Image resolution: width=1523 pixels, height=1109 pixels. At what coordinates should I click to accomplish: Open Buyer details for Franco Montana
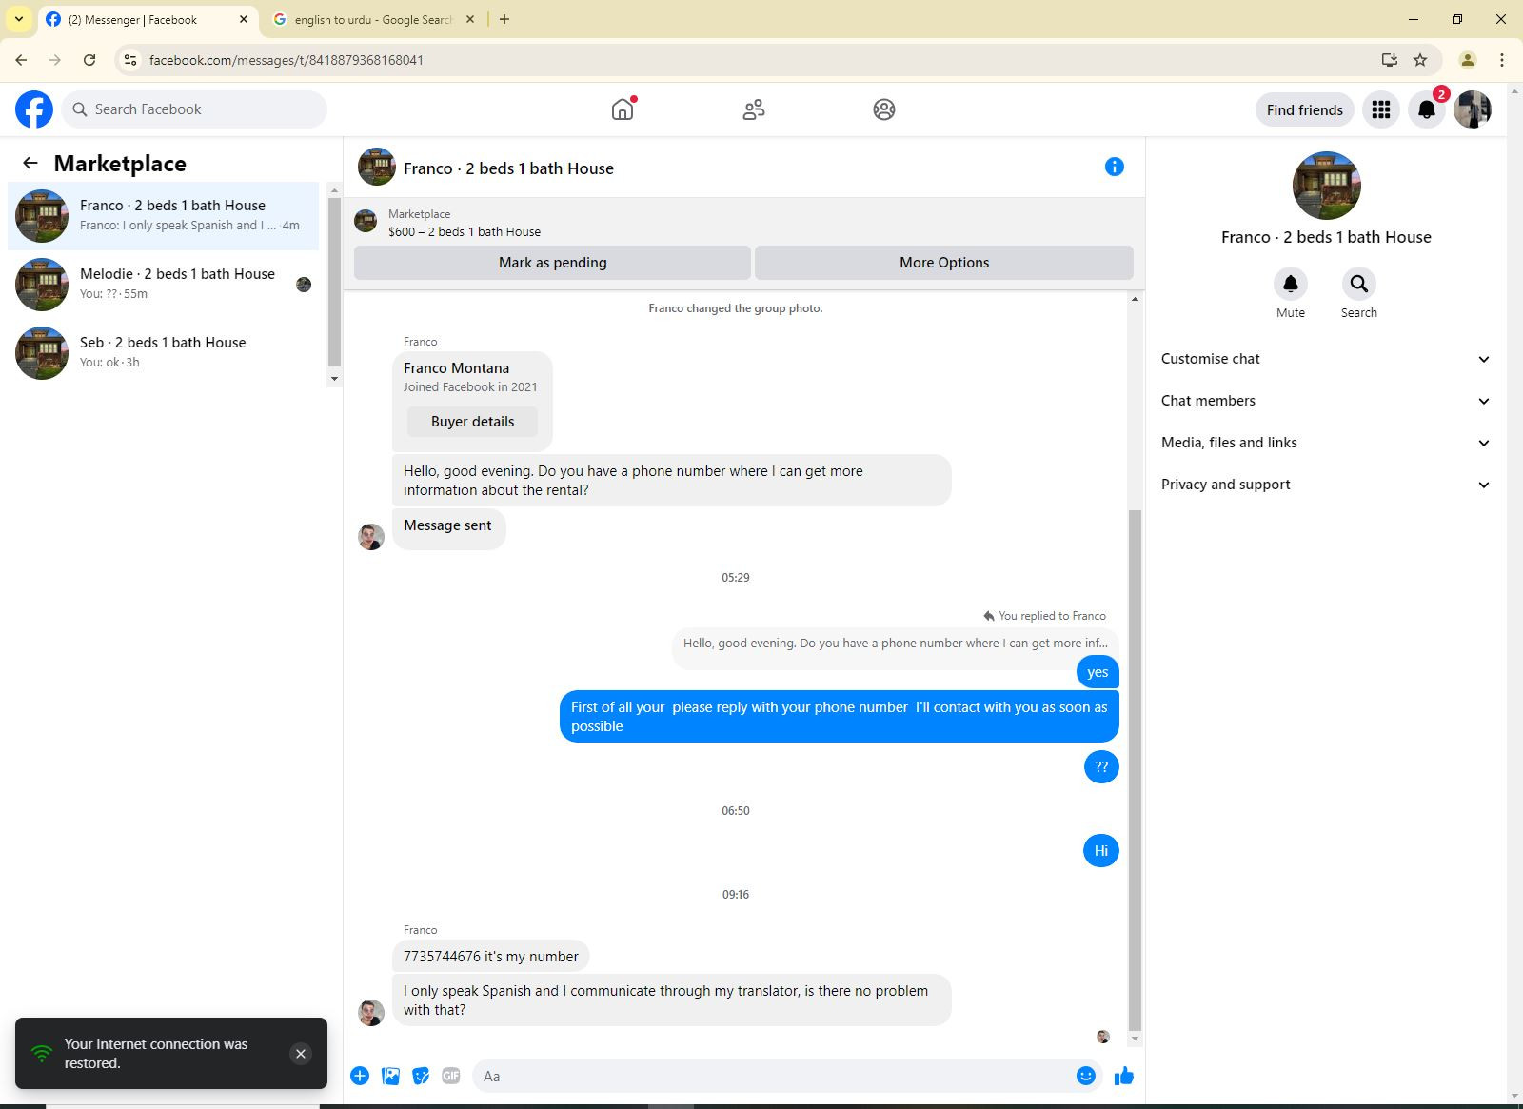tap(472, 422)
